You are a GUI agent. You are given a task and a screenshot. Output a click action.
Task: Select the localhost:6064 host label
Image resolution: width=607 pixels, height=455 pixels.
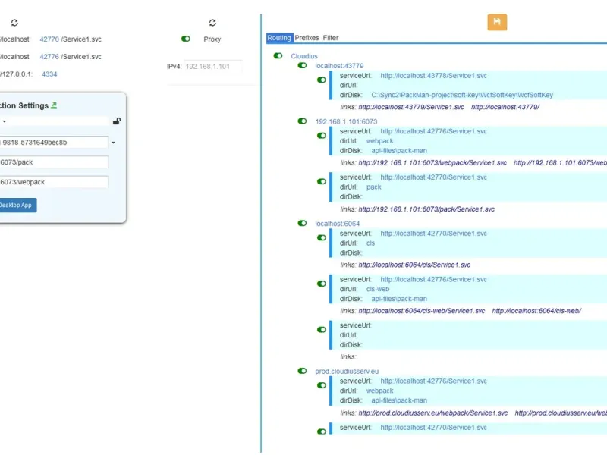[x=337, y=224]
